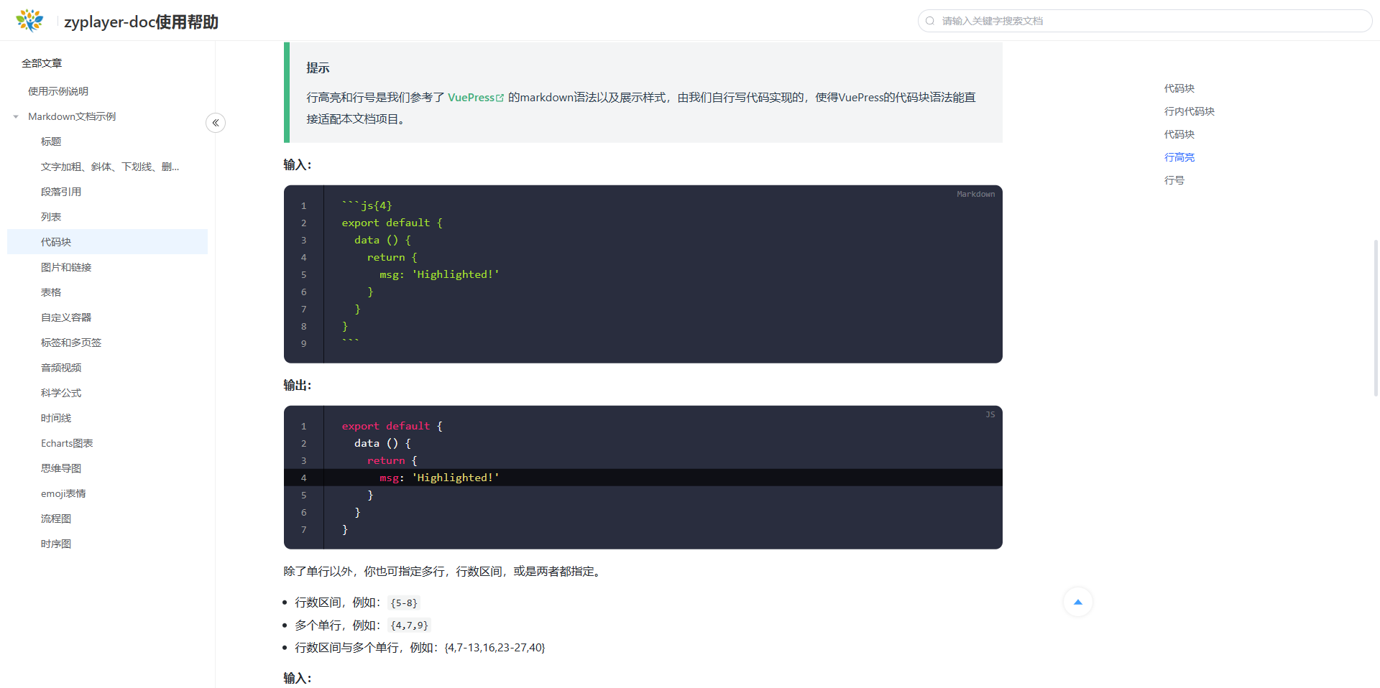The image size is (1380, 688).
Task: Open the 思维导图 sidebar entry
Action: click(x=61, y=468)
